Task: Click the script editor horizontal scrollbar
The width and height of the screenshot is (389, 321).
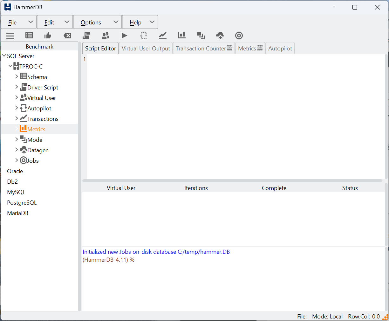Action: pyautogui.click(x=232, y=180)
